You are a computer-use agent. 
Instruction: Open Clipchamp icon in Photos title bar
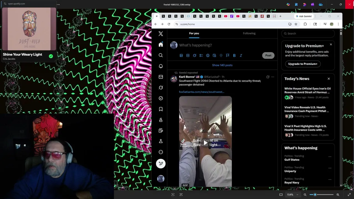(x=313, y=4)
